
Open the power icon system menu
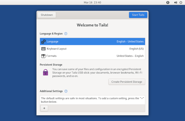click(x=181, y=2)
